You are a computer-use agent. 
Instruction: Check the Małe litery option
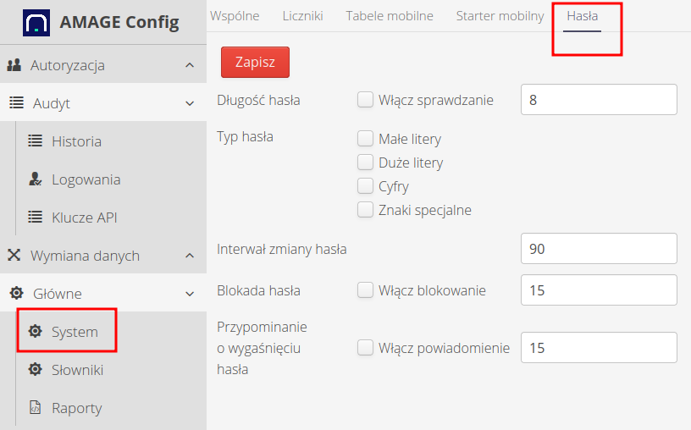[x=365, y=139]
